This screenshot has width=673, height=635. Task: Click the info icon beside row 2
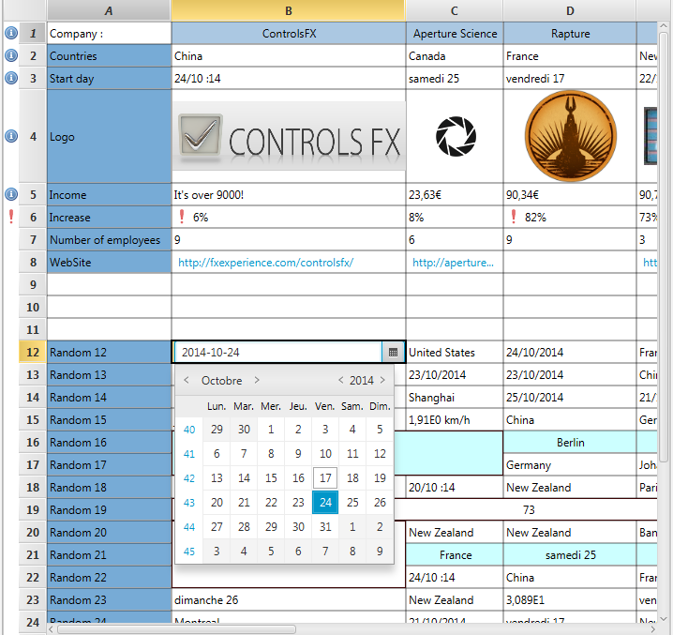11,55
